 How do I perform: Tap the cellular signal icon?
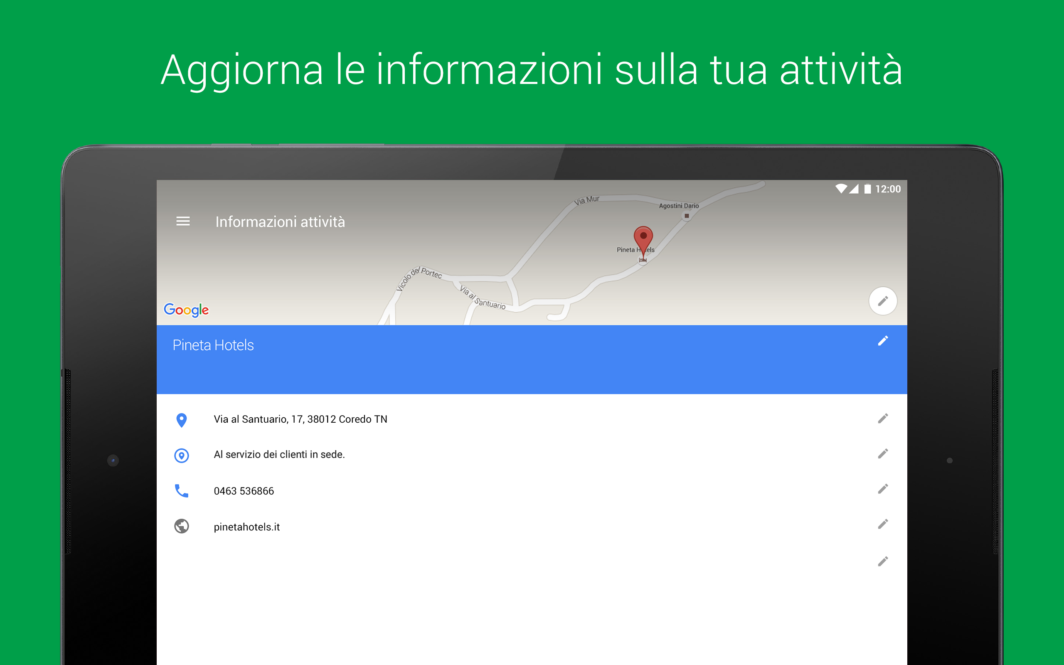point(854,189)
